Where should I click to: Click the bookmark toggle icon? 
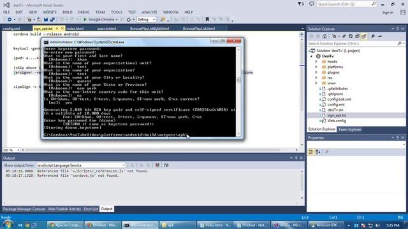(207, 20)
